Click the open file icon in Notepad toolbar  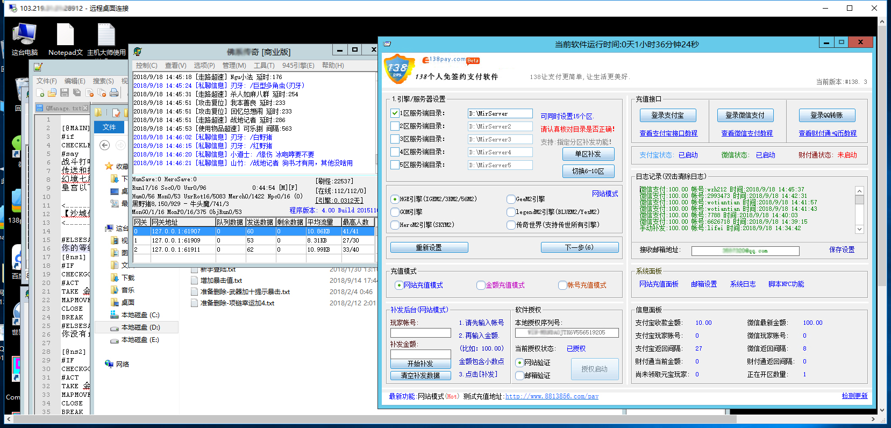tap(53, 93)
